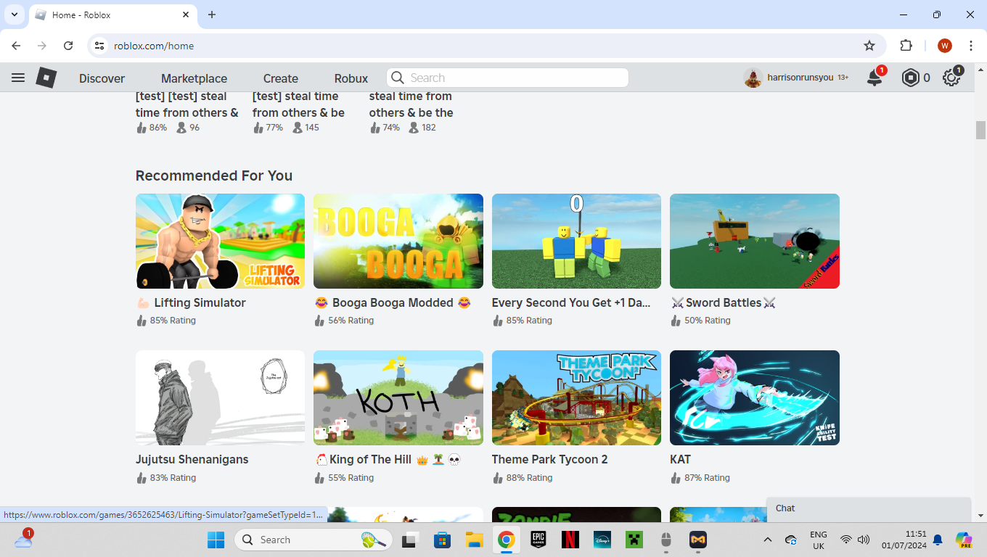Open Task View on the taskbar
Screen dimensions: 987x557
tap(411, 540)
